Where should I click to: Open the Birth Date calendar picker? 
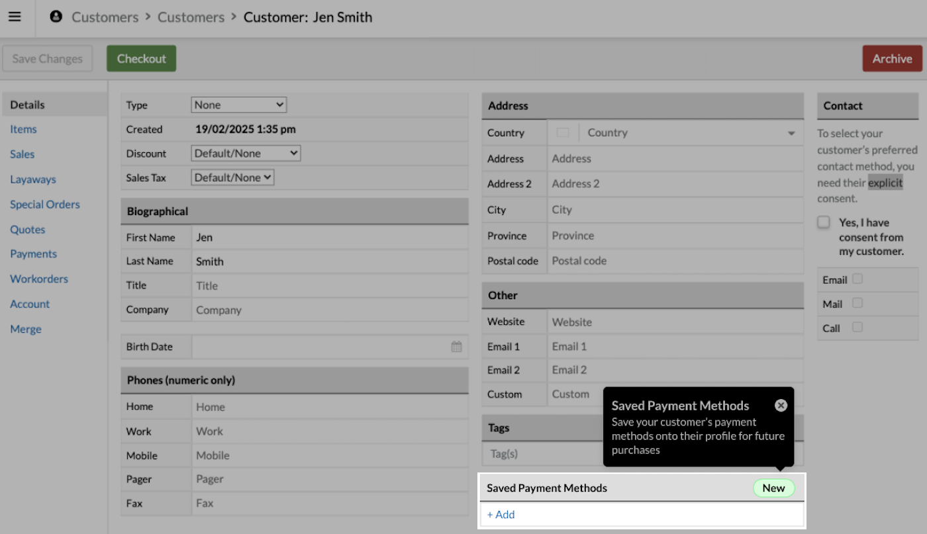coord(456,347)
